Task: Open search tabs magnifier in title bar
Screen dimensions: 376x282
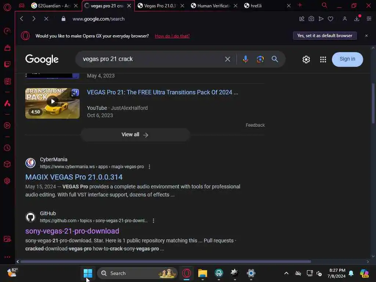Action: (x=325, y=5)
